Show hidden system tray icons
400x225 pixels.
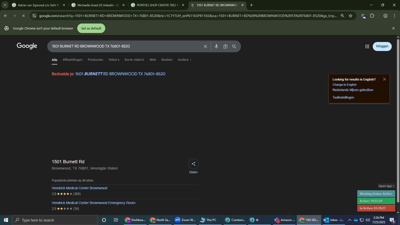click(349, 220)
